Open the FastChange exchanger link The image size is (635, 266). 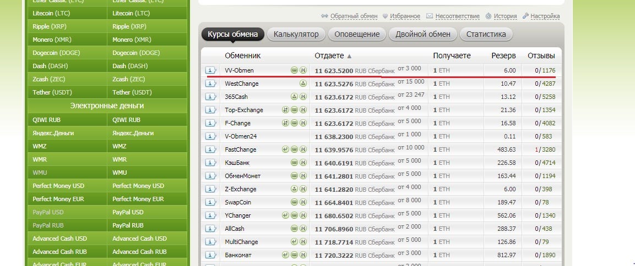241,149
